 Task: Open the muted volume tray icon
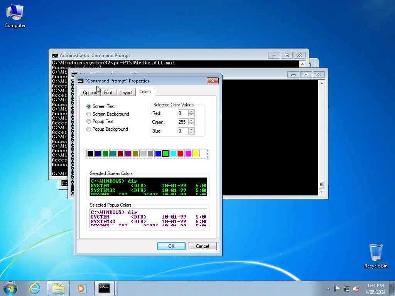[x=356, y=289]
